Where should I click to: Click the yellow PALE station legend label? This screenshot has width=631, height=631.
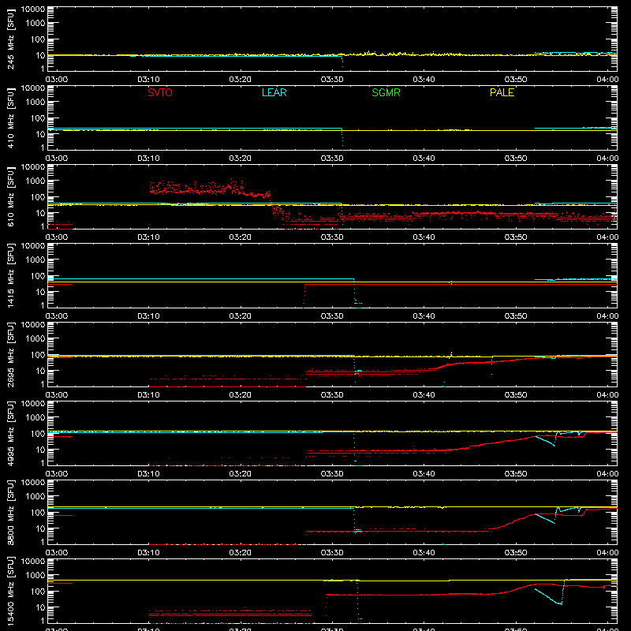pos(502,92)
